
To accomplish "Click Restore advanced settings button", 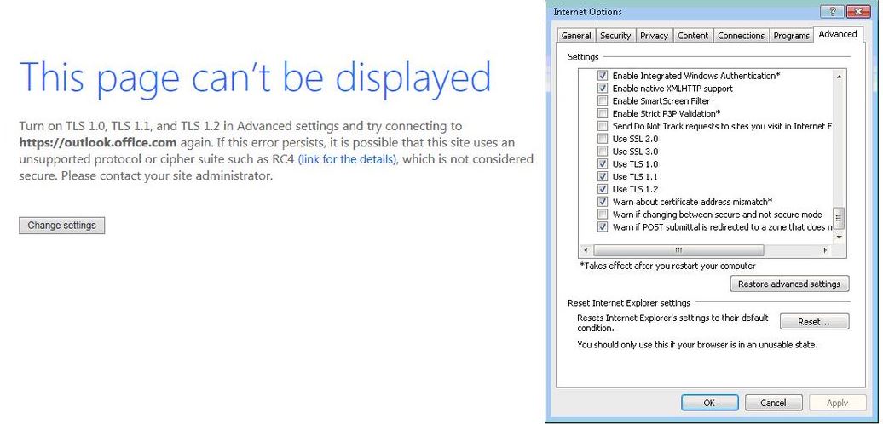I will [789, 284].
